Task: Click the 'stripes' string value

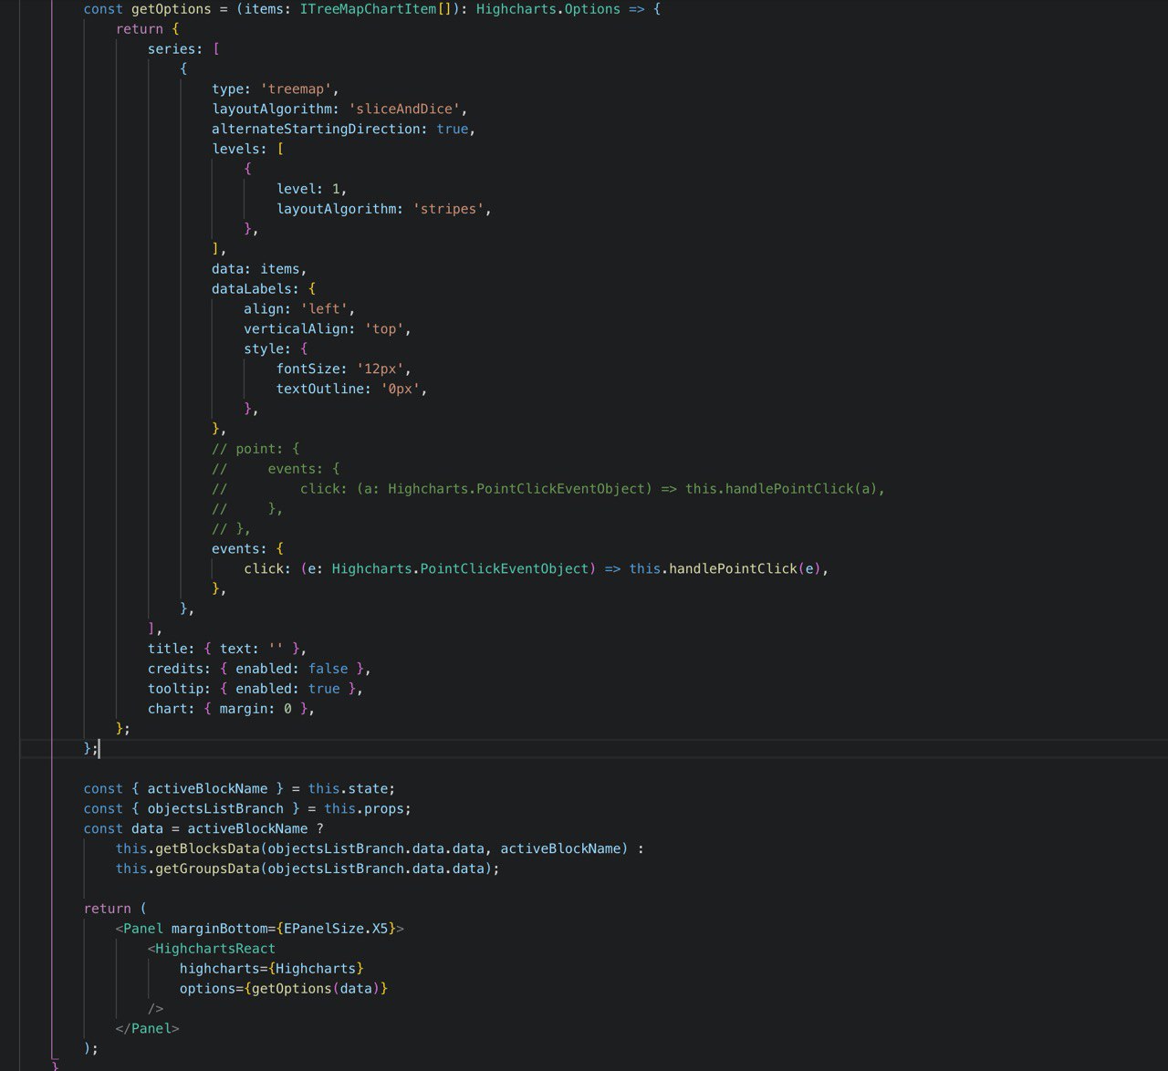Action: pos(448,210)
